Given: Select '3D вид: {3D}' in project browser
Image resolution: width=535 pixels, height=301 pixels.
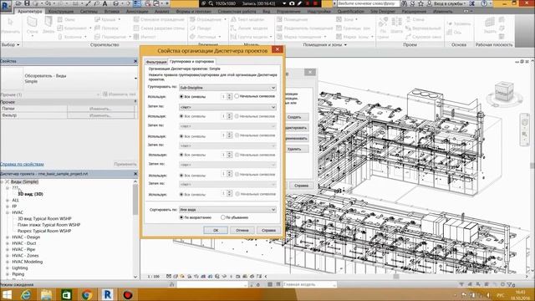Looking at the screenshot, I should click(x=30, y=194).
